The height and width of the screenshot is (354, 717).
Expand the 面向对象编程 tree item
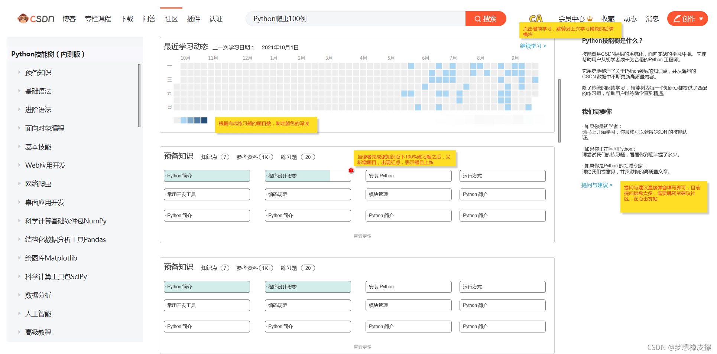coord(19,128)
